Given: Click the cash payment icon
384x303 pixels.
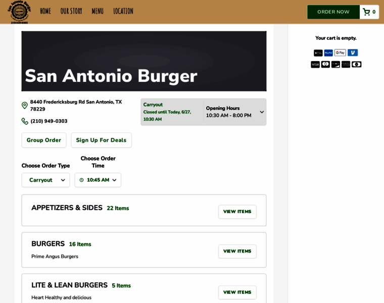Looking at the screenshot, I should click(x=357, y=64).
